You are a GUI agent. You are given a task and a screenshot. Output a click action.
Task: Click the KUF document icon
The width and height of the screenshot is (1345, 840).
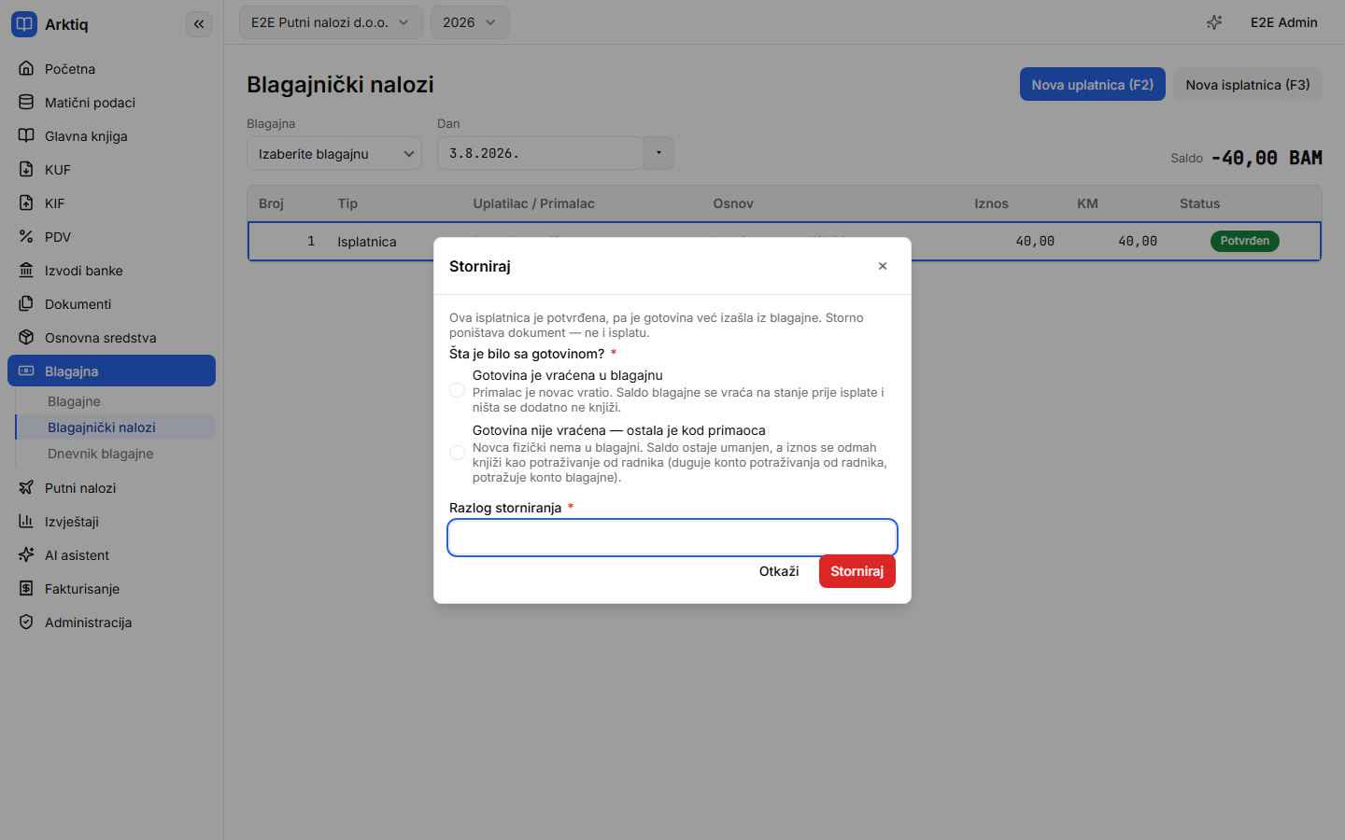pyautogui.click(x=26, y=169)
